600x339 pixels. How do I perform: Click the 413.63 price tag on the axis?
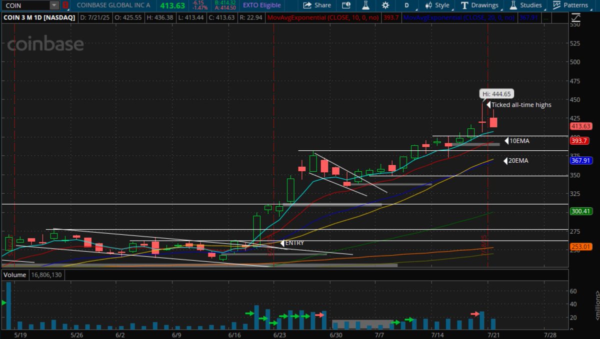coord(580,126)
